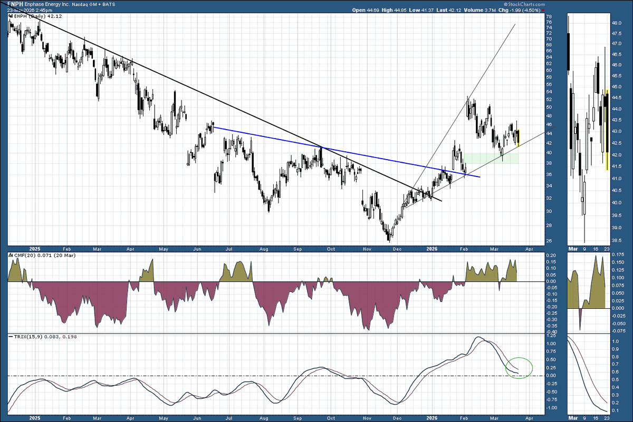Click the light green shaded support zone
The width and height of the screenshot is (633, 422).
(x=491, y=158)
